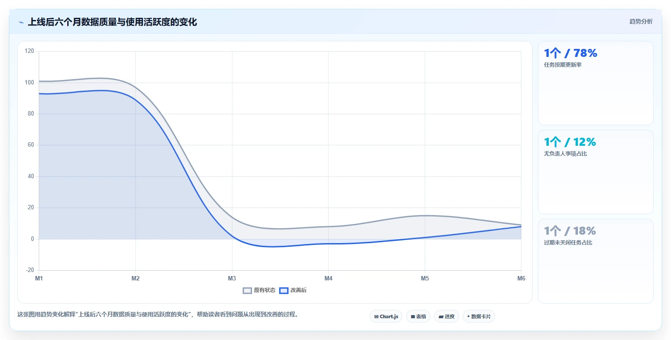Click the chart description sentence below the chart

158,314
